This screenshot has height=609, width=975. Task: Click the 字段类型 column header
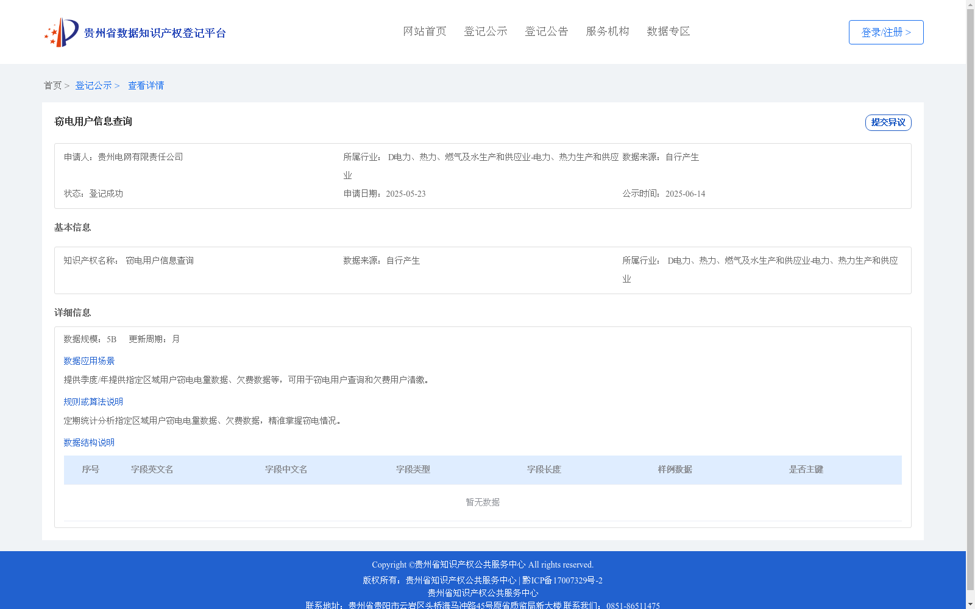click(x=413, y=470)
